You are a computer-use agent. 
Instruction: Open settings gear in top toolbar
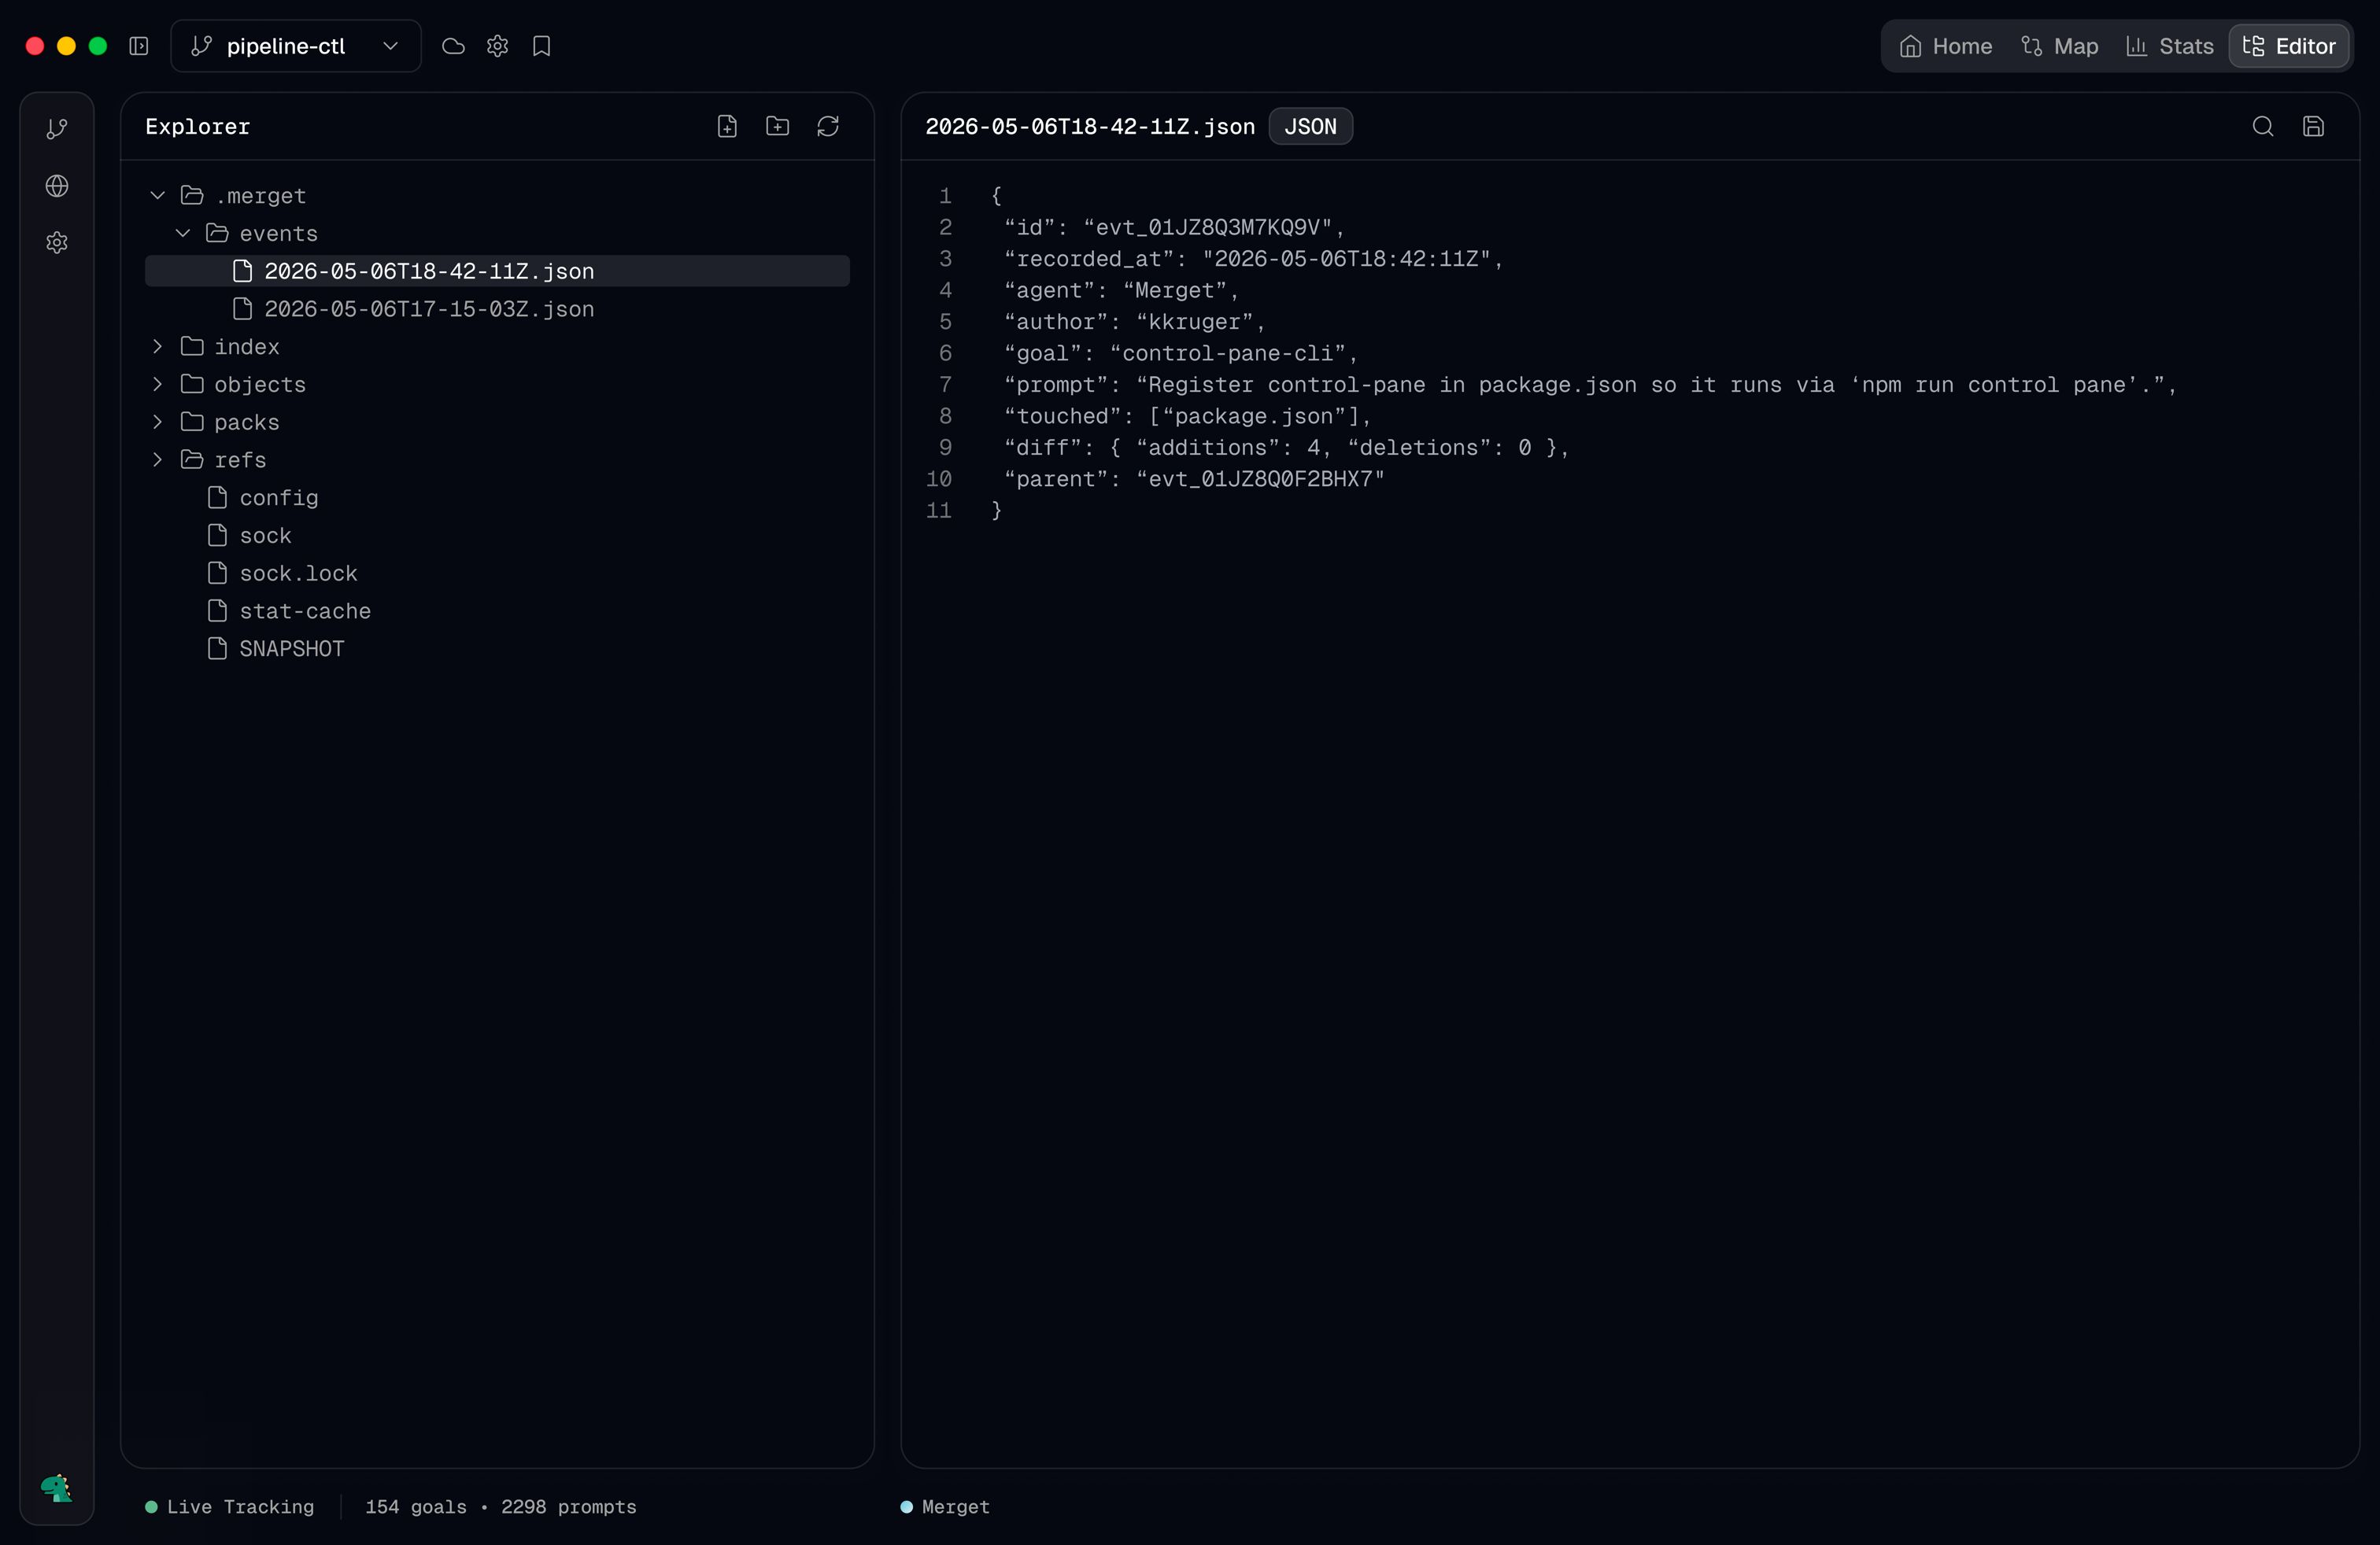click(497, 46)
